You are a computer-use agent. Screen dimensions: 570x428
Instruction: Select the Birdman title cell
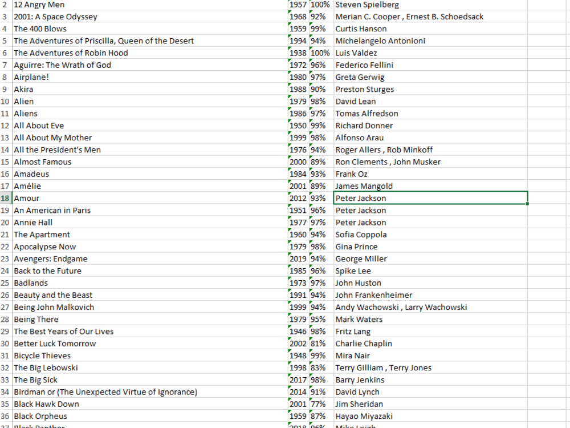coord(150,391)
